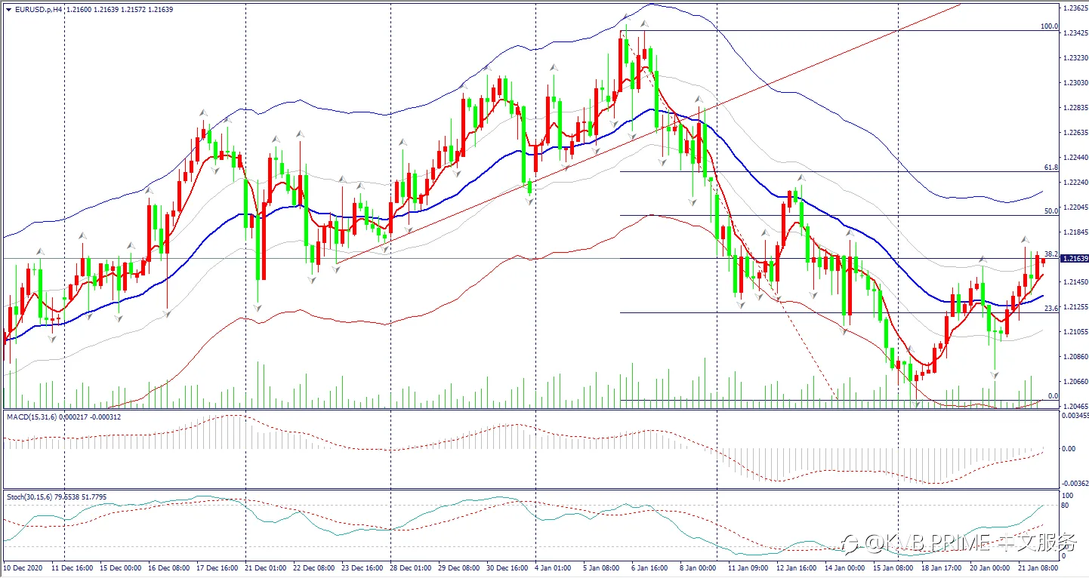Click the Fibonacci 23.6 level label
The image size is (1089, 578).
tap(1051, 309)
